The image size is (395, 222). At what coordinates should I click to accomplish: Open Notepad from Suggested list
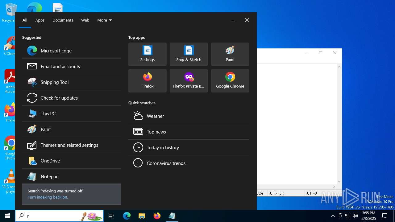pyautogui.click(x=72, y=176)
